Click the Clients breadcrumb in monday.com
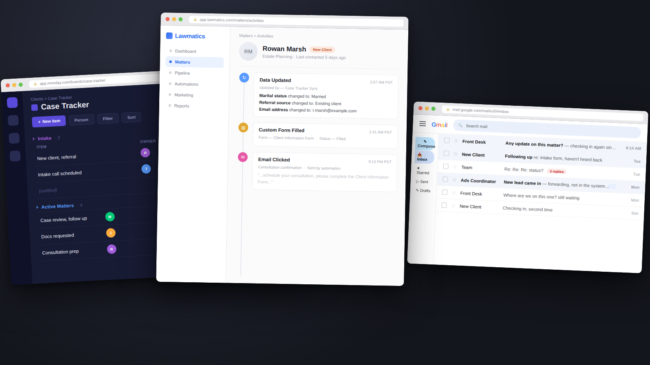This screenshot has width=650, height=365. pyautogui.click(x=37, y=99)
